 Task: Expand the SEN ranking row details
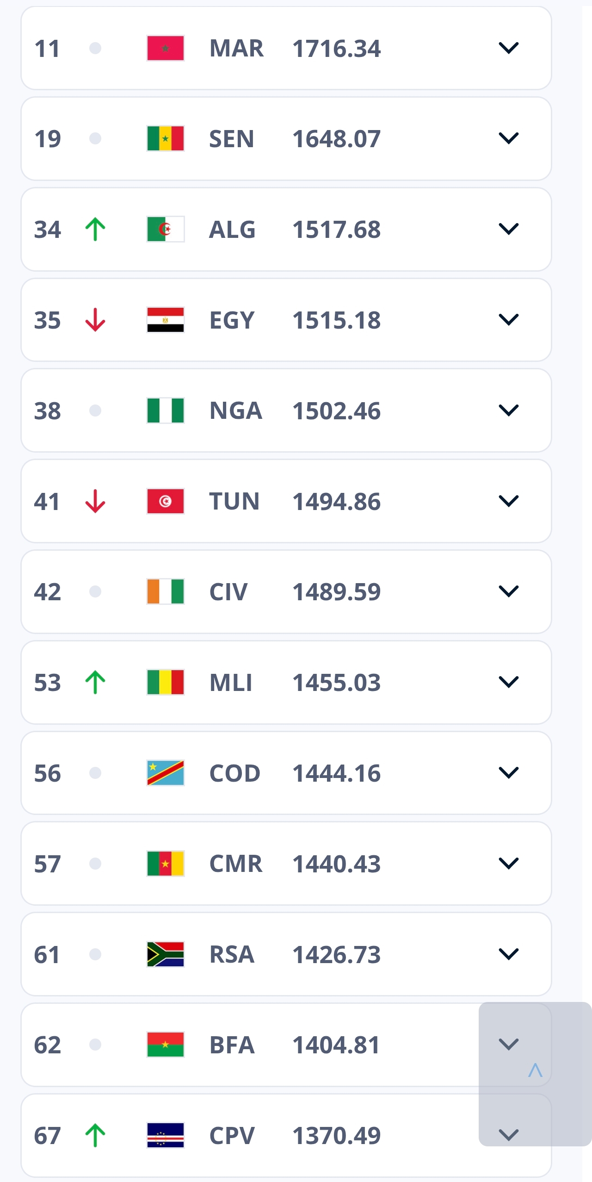(x=508, y=137)
